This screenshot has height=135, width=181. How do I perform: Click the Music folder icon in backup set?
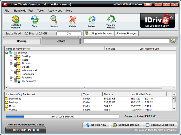coord(7,106)
